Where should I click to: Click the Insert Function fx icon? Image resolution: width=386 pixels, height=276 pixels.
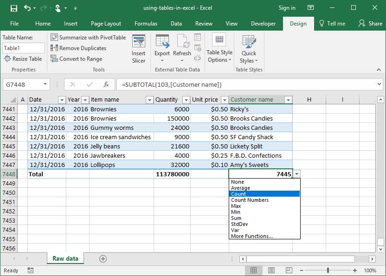point(106,85)
